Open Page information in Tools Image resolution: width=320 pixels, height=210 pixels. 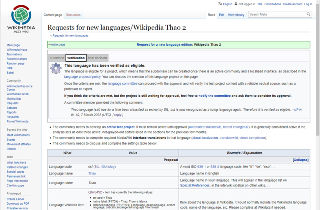click(x=17, y=181)
